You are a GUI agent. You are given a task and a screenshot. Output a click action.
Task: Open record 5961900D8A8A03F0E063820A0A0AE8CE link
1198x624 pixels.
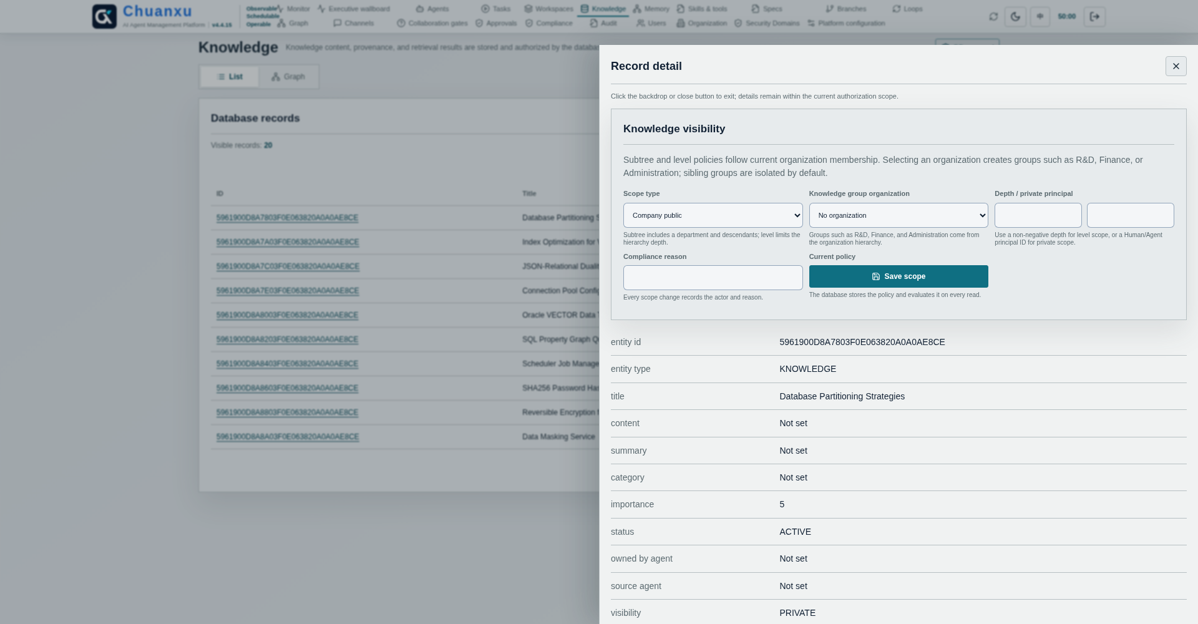click(x=288, y=437)
